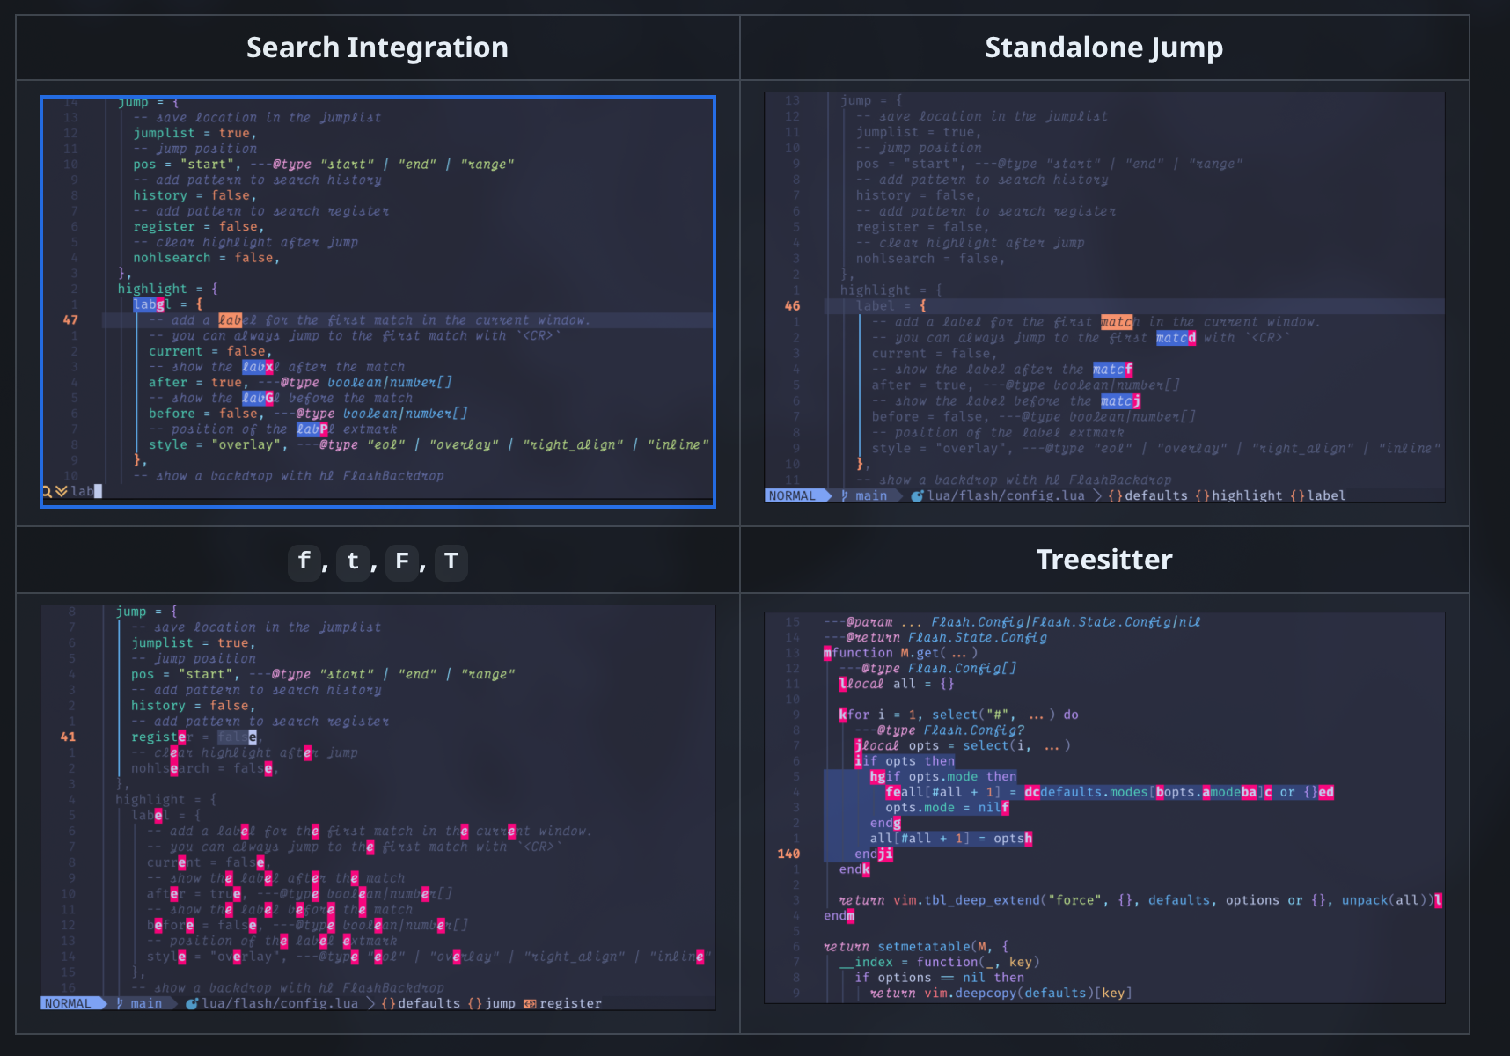Open the Treesitter demo screenshot

1104,808
